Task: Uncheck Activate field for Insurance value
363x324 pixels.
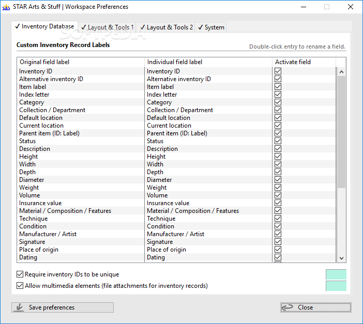Action: [x=278, y=203]
